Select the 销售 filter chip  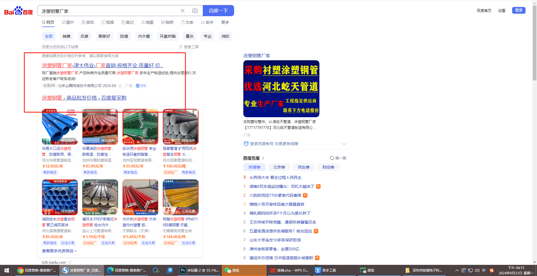pyautogui.click(x=67, y=36)
